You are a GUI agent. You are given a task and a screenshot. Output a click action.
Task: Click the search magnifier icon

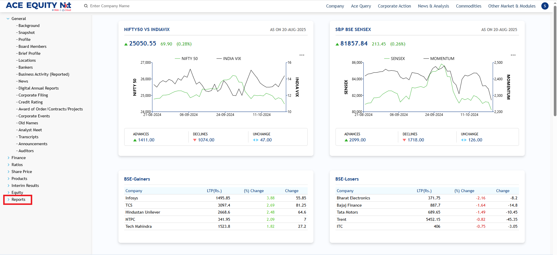pyautogui.click(x=86, y=6)
